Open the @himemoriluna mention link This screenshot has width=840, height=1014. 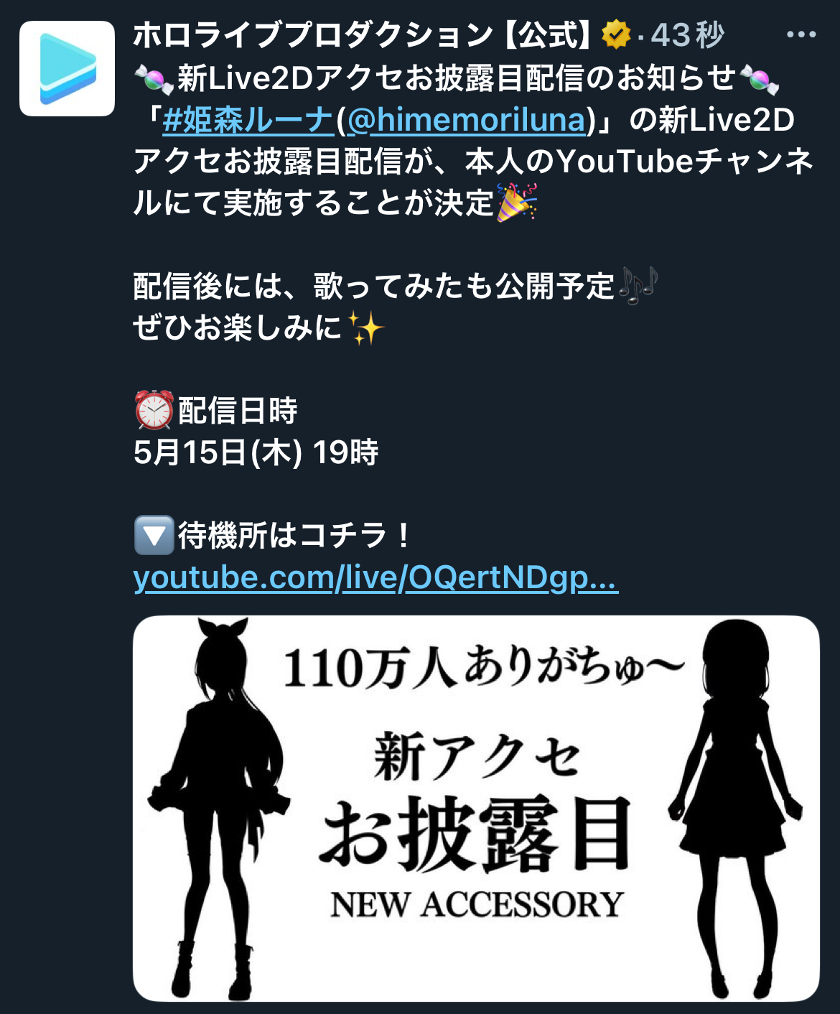[x=467, y=120]
